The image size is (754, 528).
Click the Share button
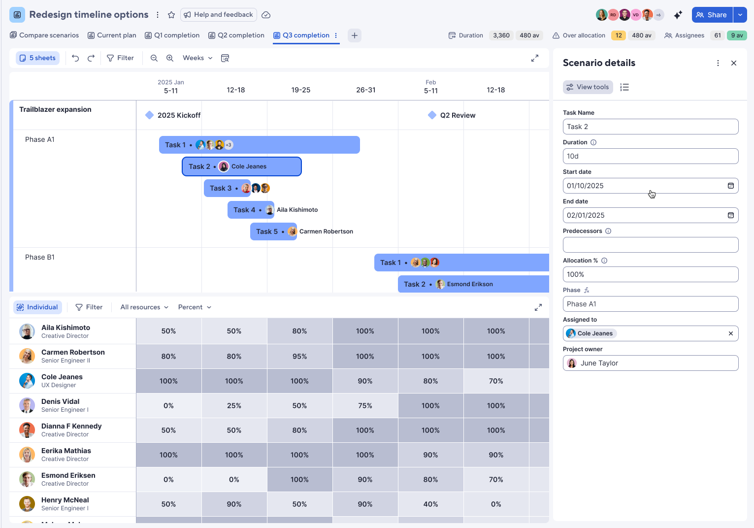[712, 15]
